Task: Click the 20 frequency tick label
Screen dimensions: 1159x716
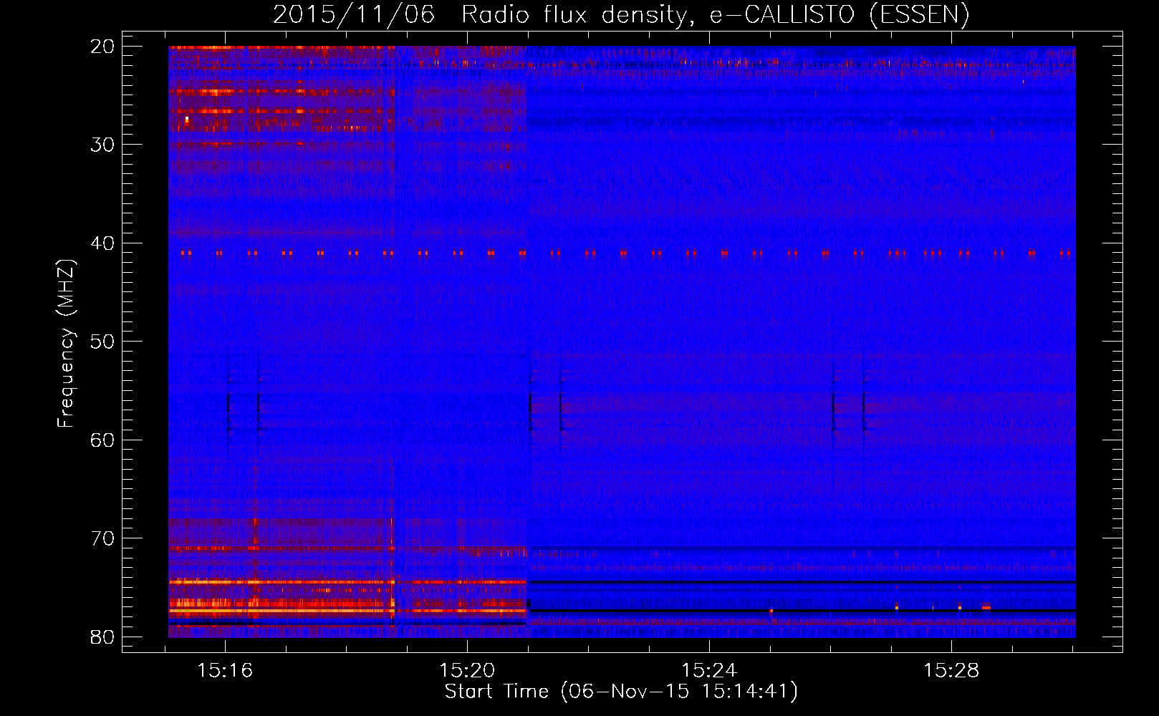Action: coord(102,47)
